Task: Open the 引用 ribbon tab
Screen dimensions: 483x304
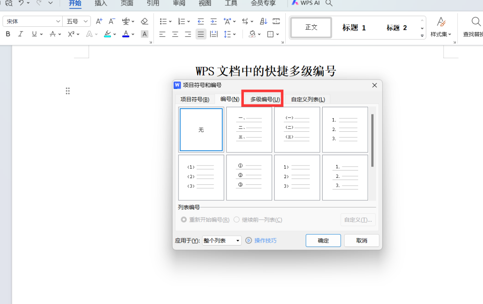Action: coord(153,3)
